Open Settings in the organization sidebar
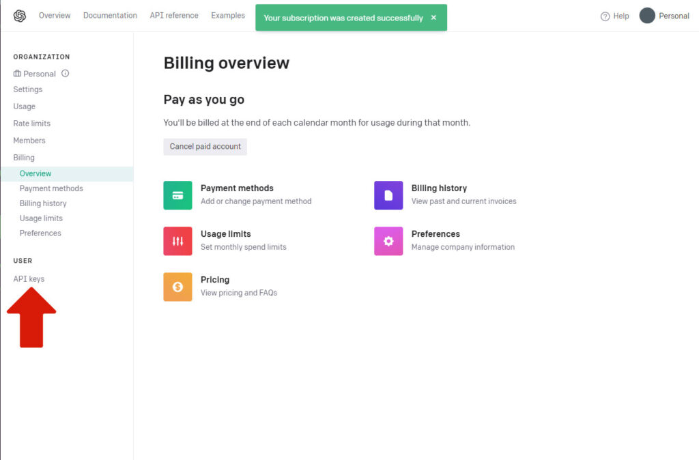 point(28,89)
